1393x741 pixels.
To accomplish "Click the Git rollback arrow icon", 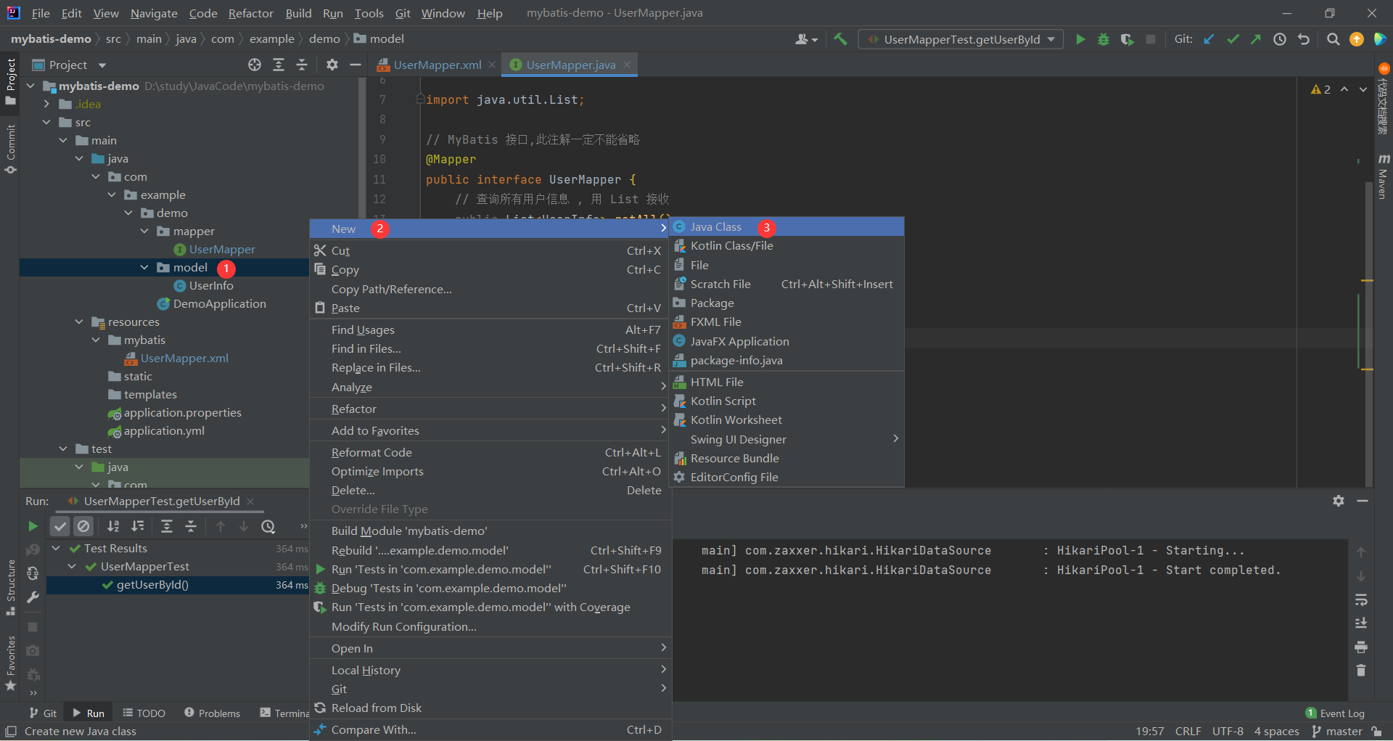I will (1304, 39).
